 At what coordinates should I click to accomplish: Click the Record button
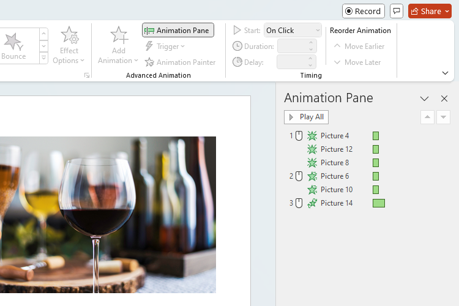364,11
